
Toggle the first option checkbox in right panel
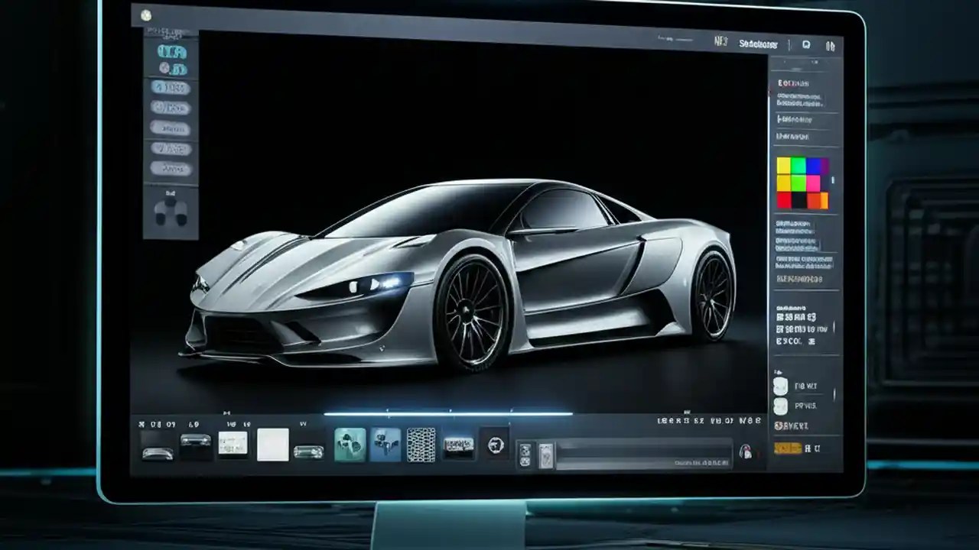780,386
